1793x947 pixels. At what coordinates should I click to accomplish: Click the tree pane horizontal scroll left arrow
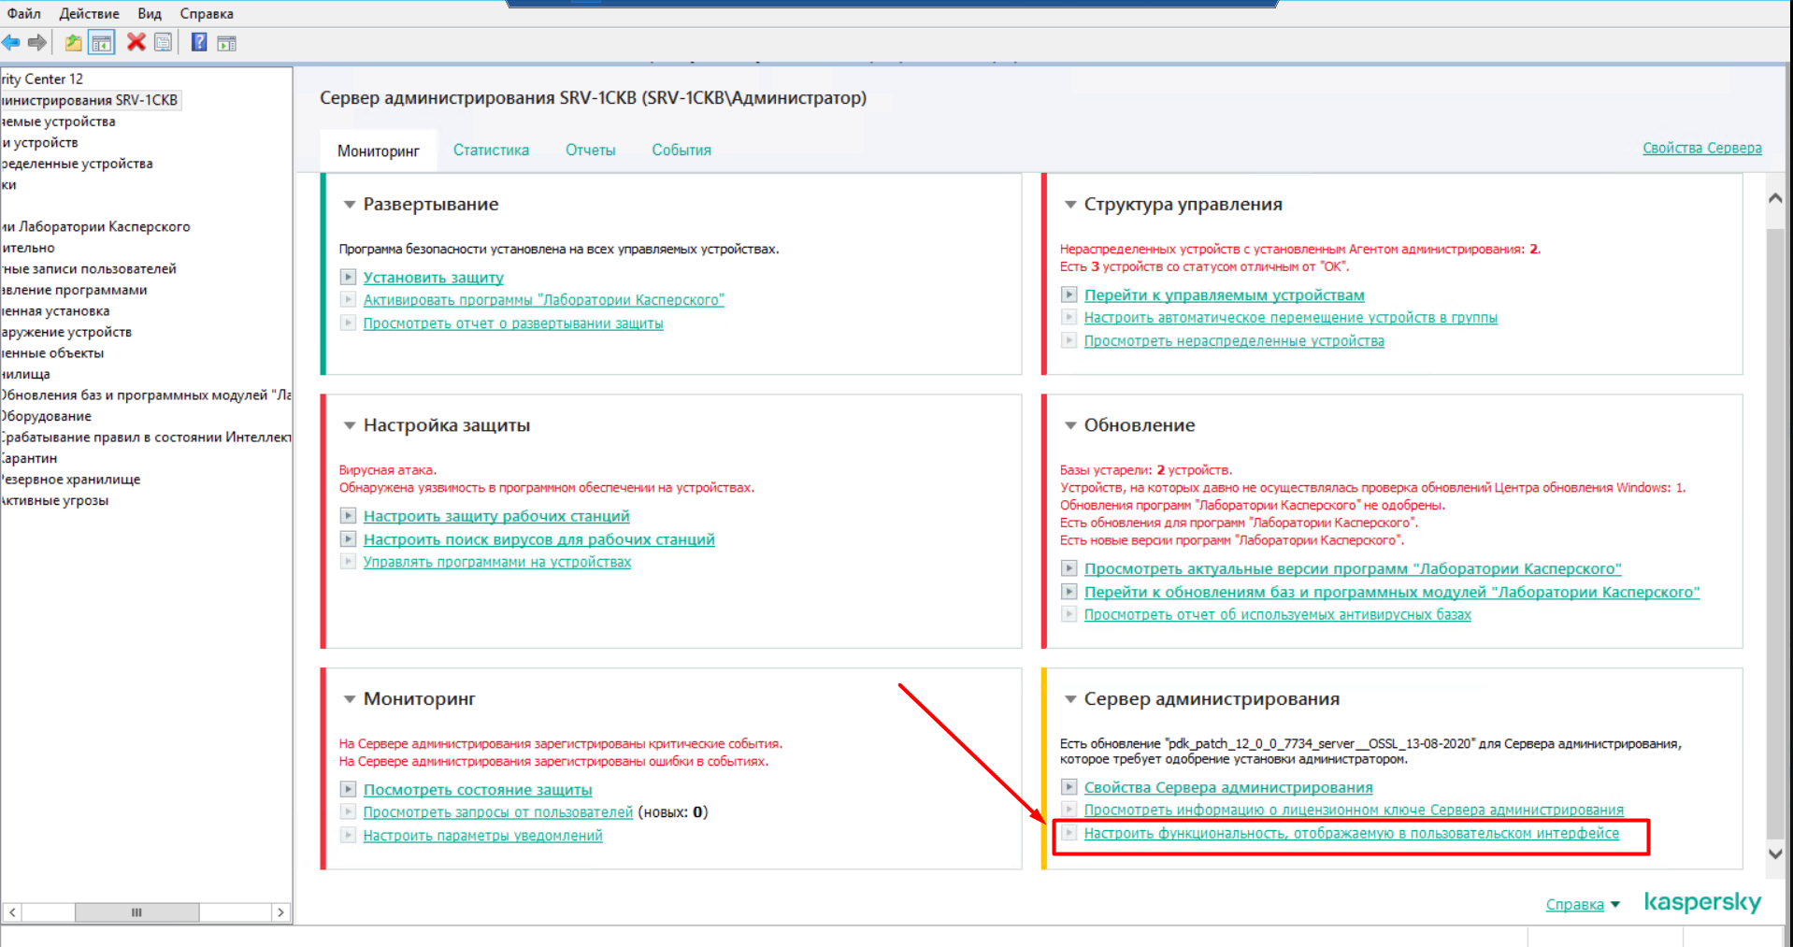[12, 911]
